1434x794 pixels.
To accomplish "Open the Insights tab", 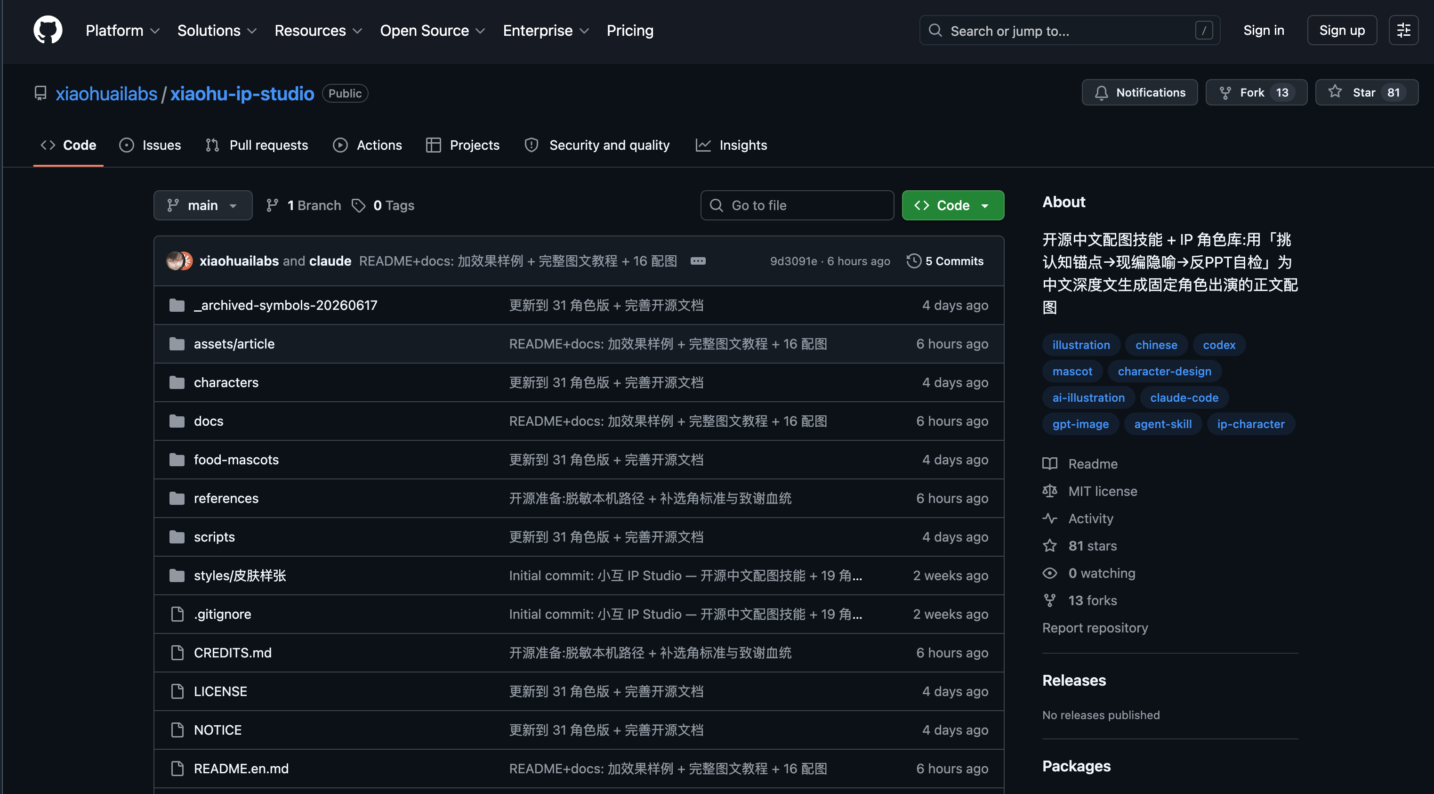I will [x=731, y=145].
